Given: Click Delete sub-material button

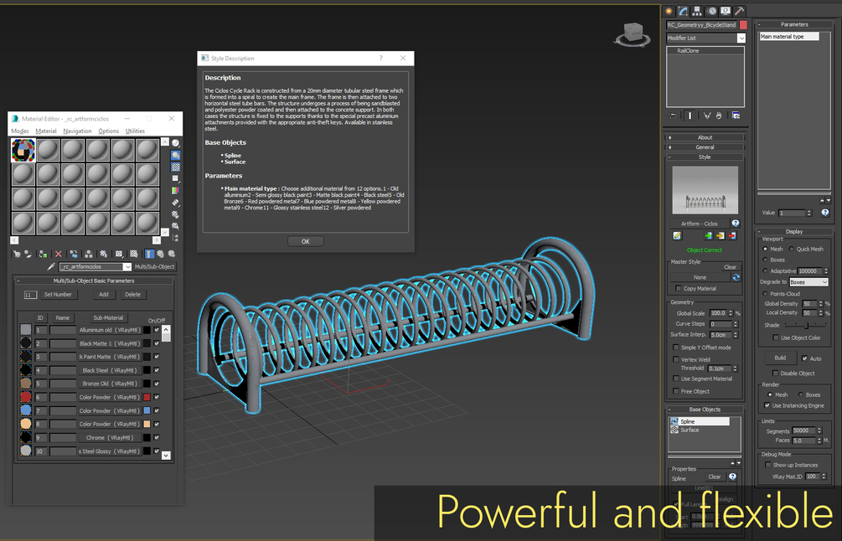Looking at the screenshot, I should [132, 295].
